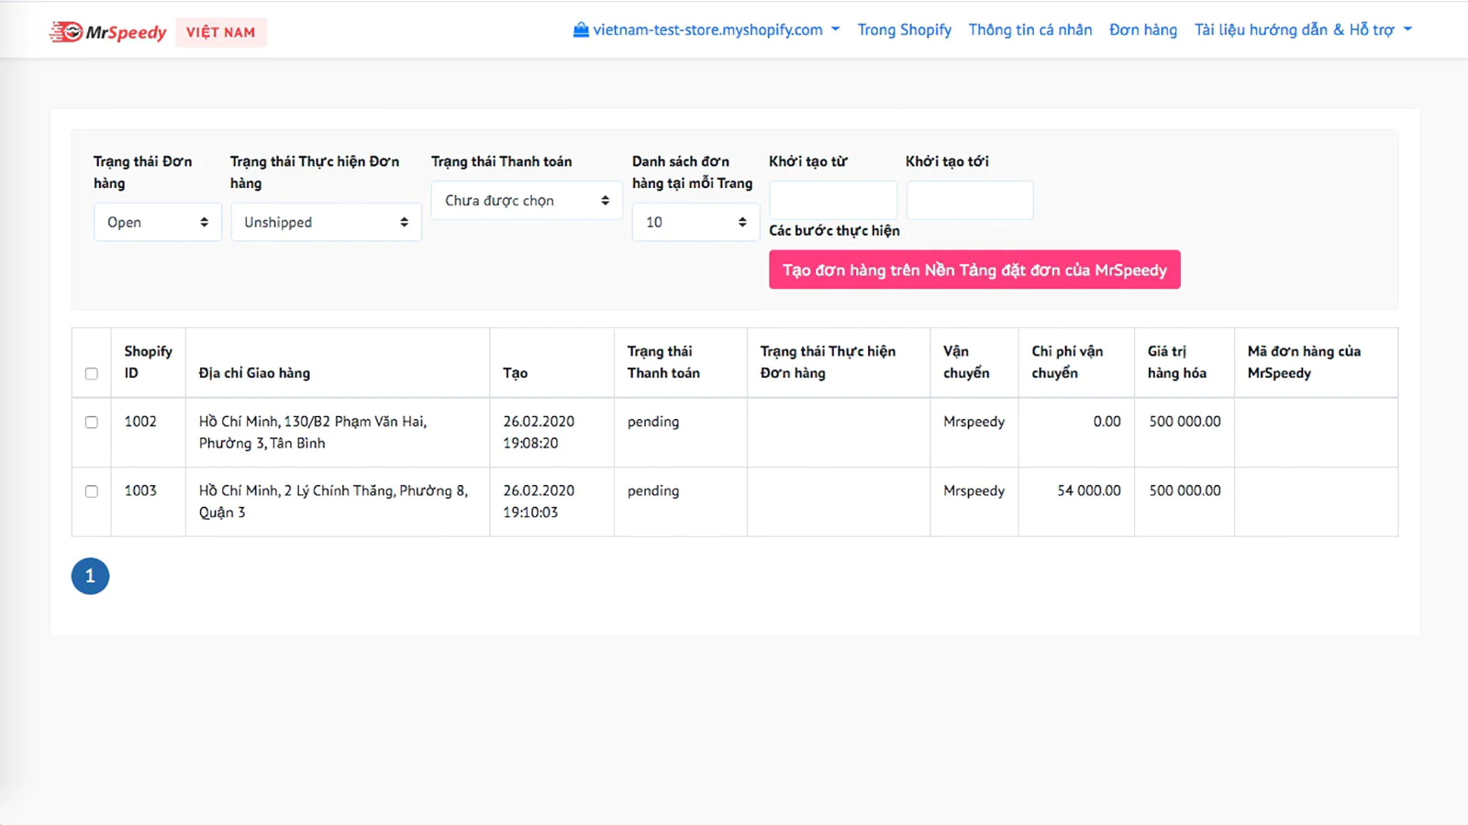Image resolution: width=1468 pixels, height=825 pixels.
Task: Change the orders per page dropdown
Action: (695, 222)
